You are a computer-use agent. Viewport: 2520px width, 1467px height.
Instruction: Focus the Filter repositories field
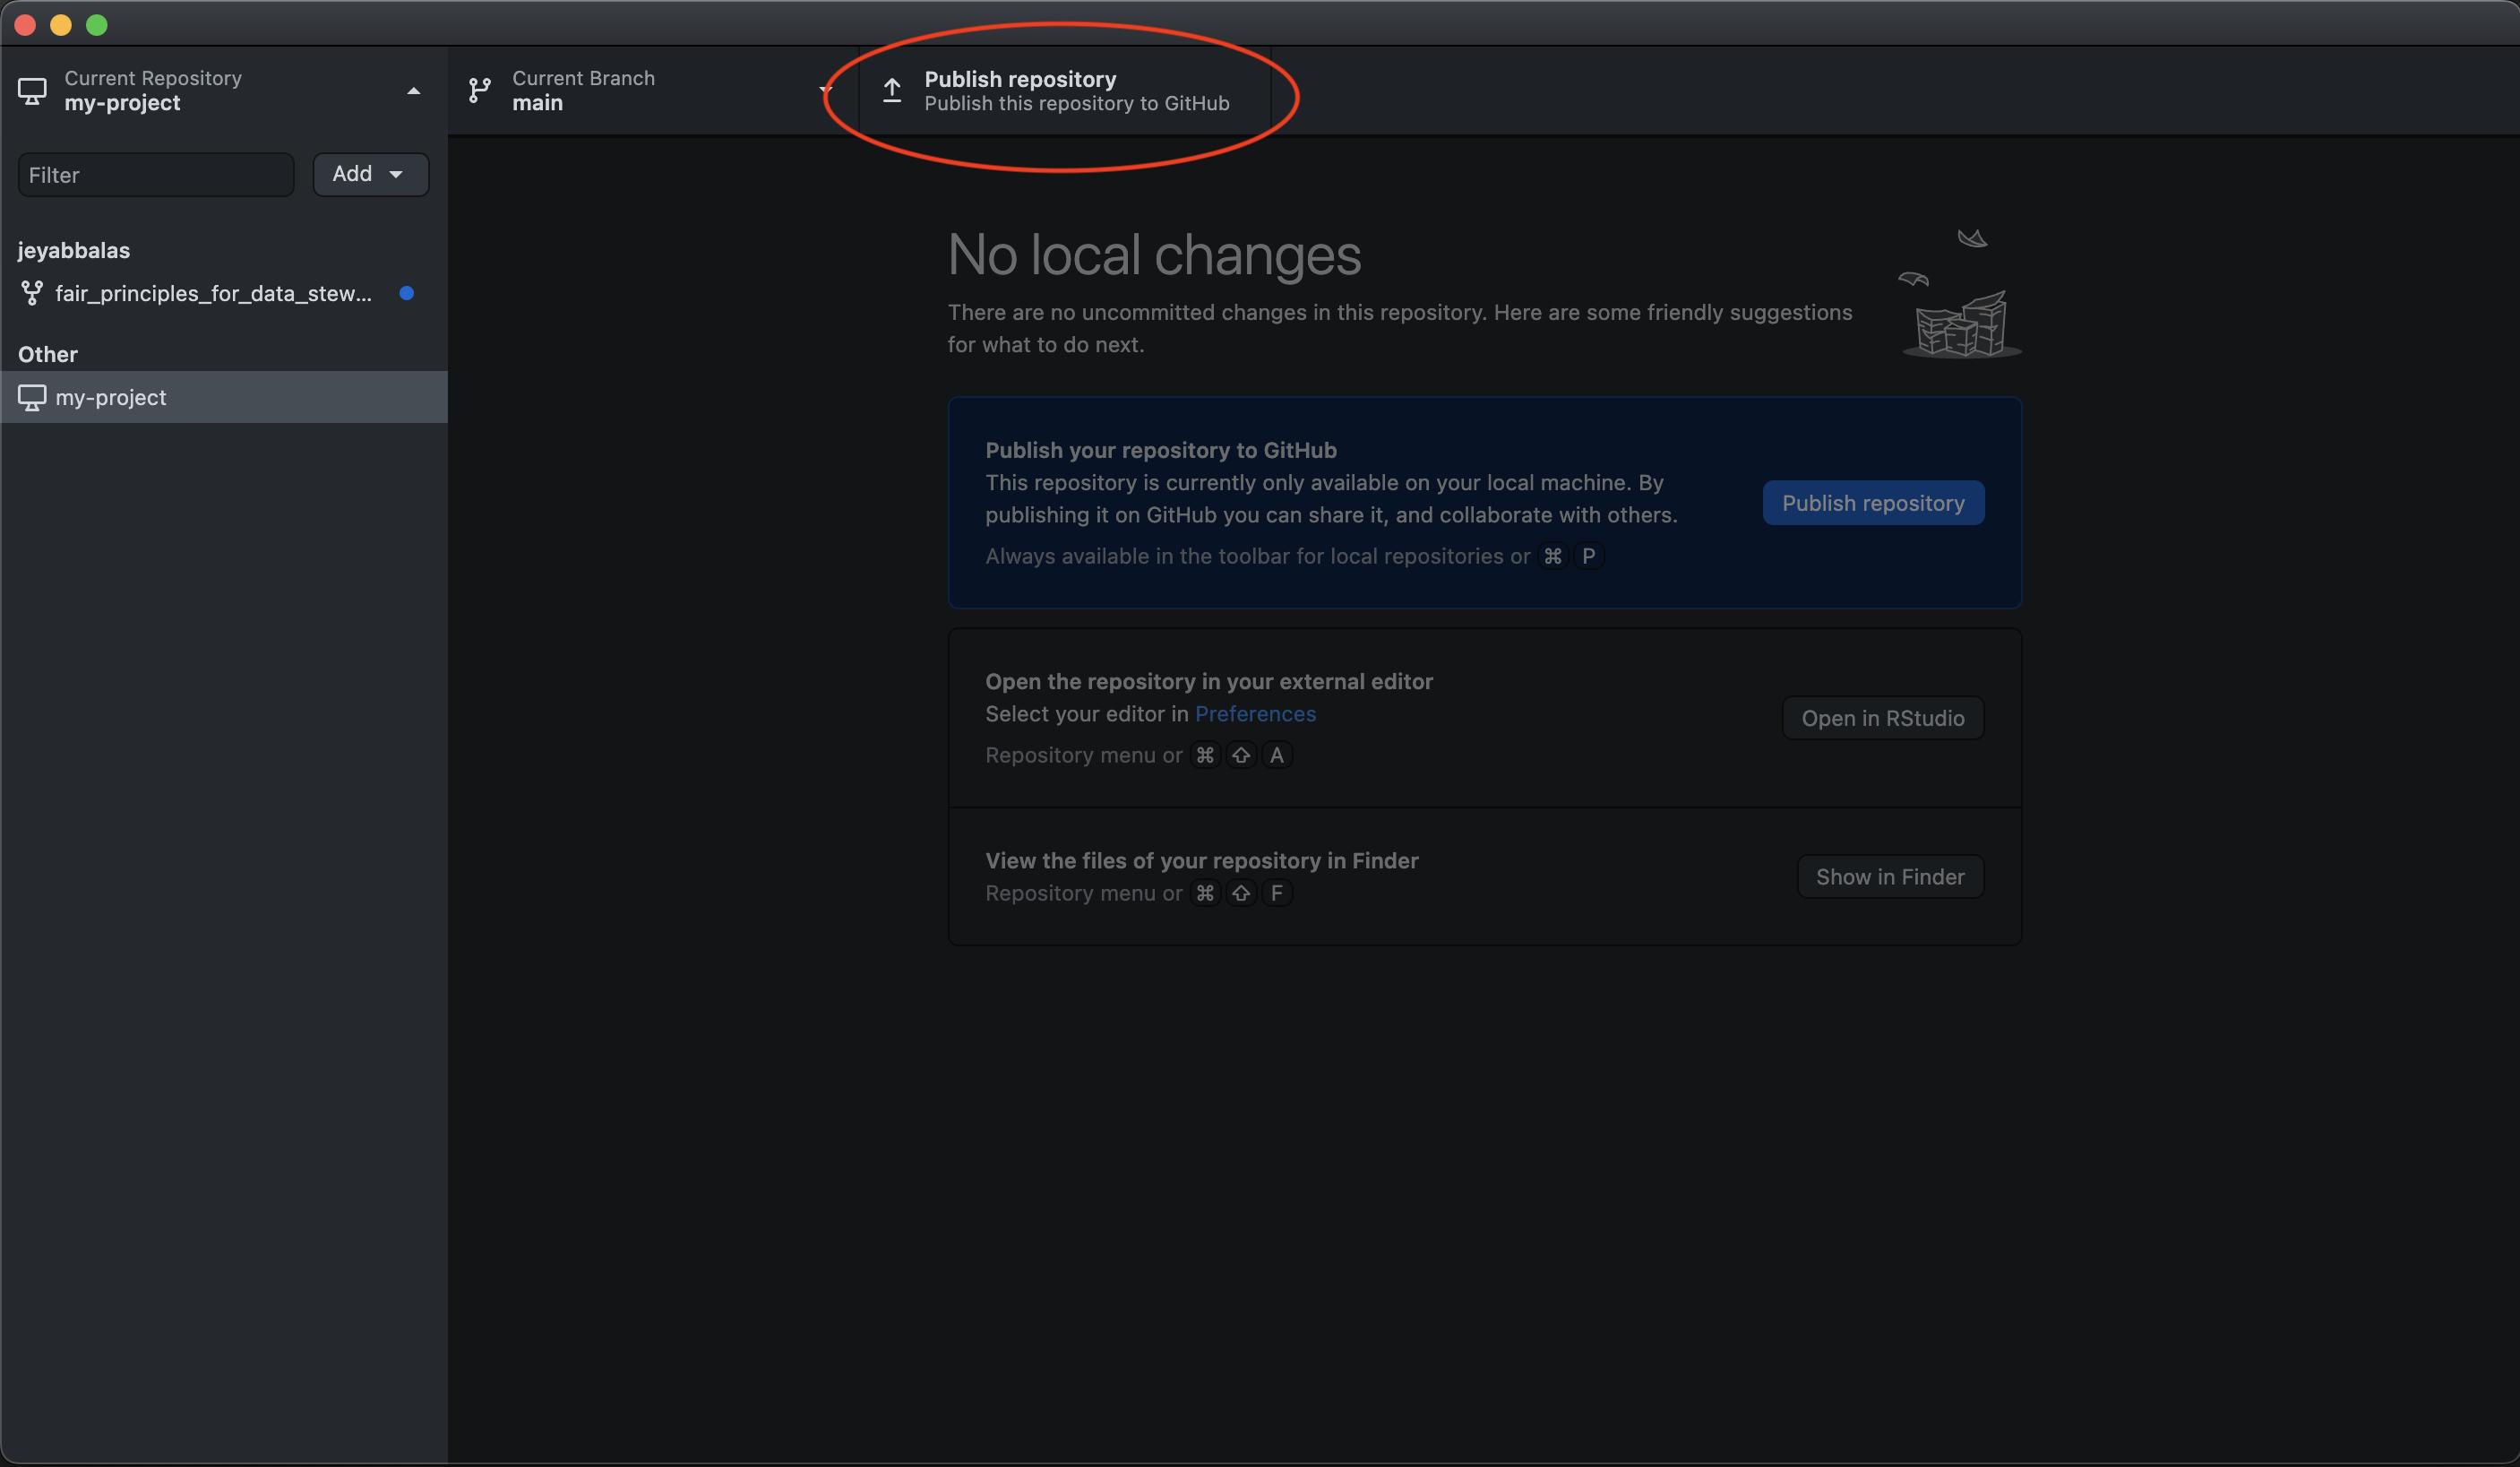[x=156, y=175]
